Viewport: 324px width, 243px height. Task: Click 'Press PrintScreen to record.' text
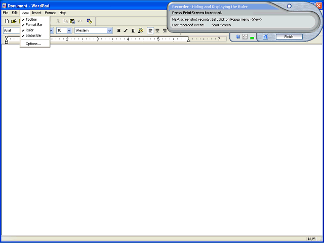coord(197,13)
